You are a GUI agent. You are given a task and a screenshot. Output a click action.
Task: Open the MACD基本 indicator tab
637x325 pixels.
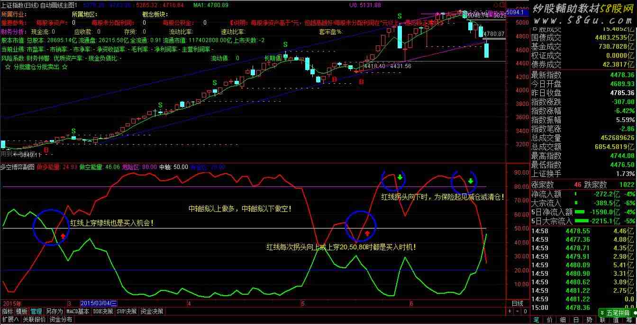coord(78,311)
